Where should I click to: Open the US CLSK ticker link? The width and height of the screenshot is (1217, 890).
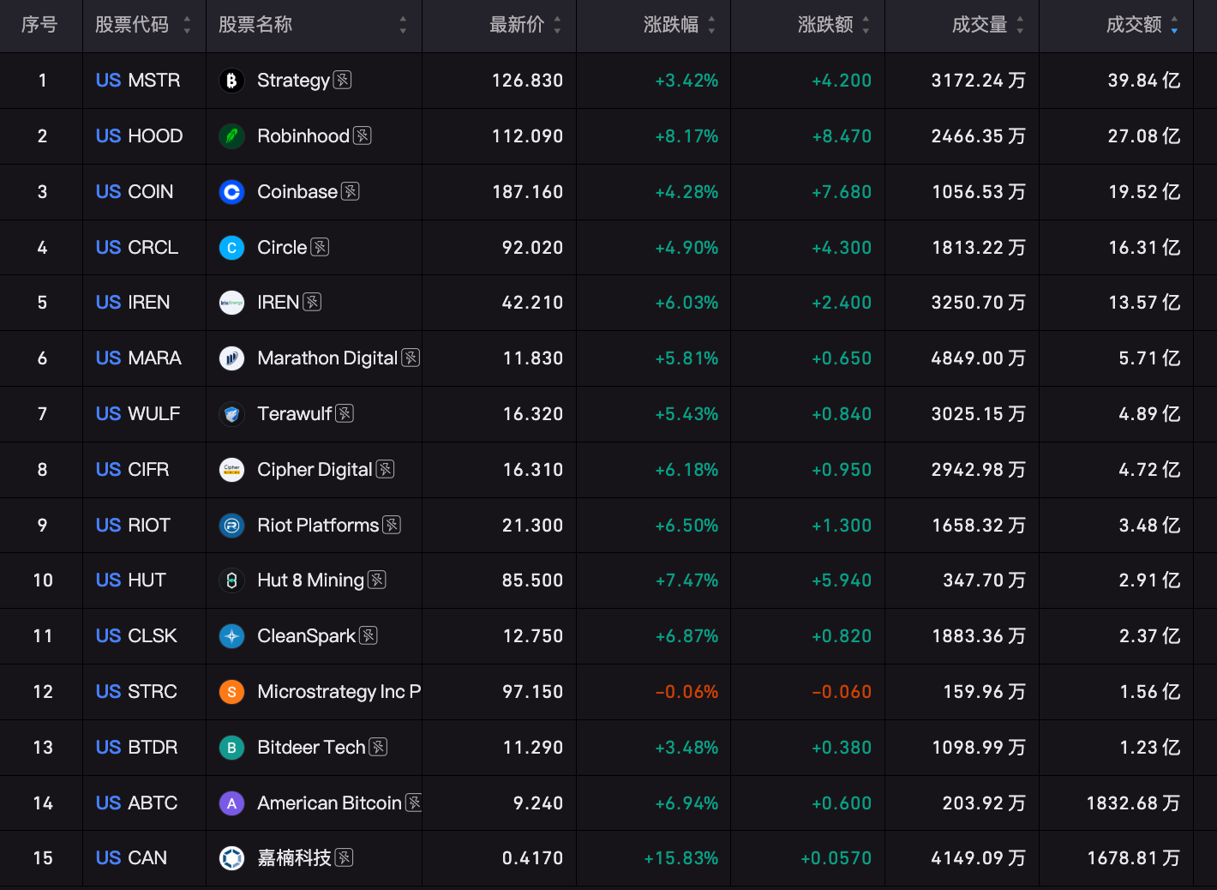point(137,636)
